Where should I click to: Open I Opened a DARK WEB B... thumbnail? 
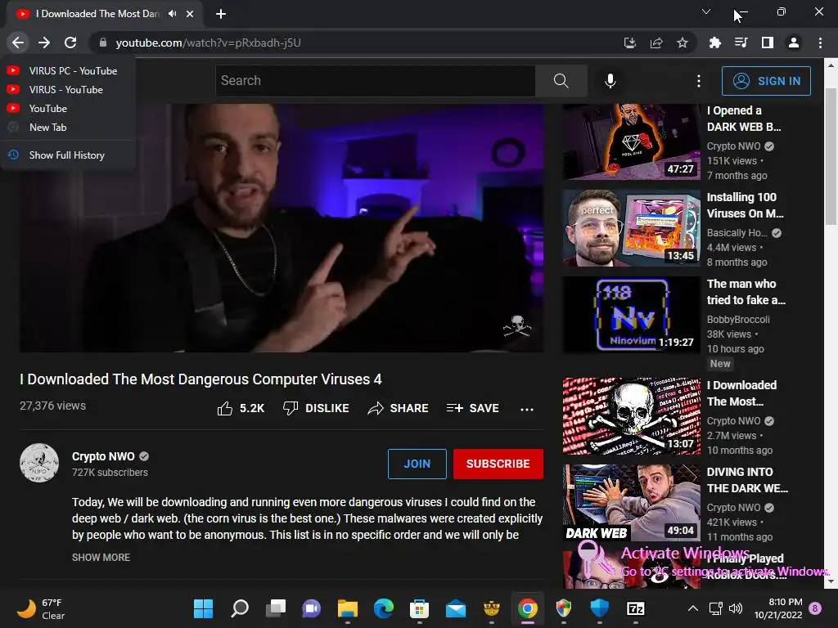coord(631,141)
